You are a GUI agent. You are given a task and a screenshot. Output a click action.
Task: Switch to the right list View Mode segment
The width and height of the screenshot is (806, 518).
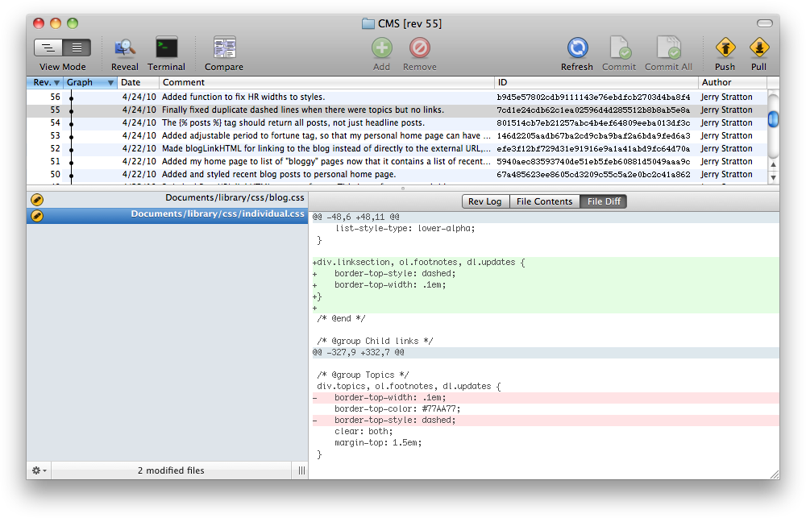point(77,48)
